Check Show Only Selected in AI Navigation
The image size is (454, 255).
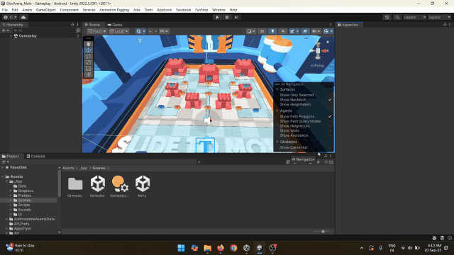tap(330, 95)
